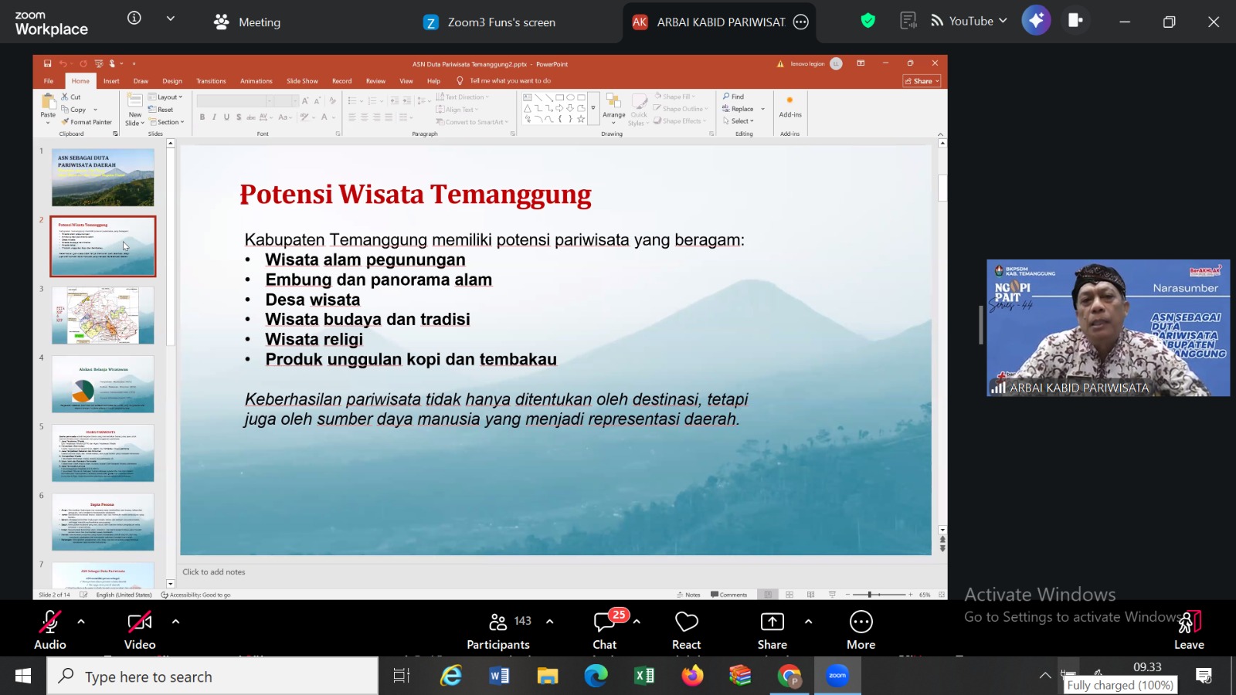Click the zoom slider handle in status bar

(869, 595)
